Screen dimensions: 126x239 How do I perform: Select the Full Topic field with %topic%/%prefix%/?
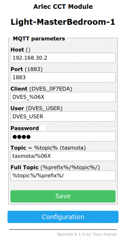[63, 175]
